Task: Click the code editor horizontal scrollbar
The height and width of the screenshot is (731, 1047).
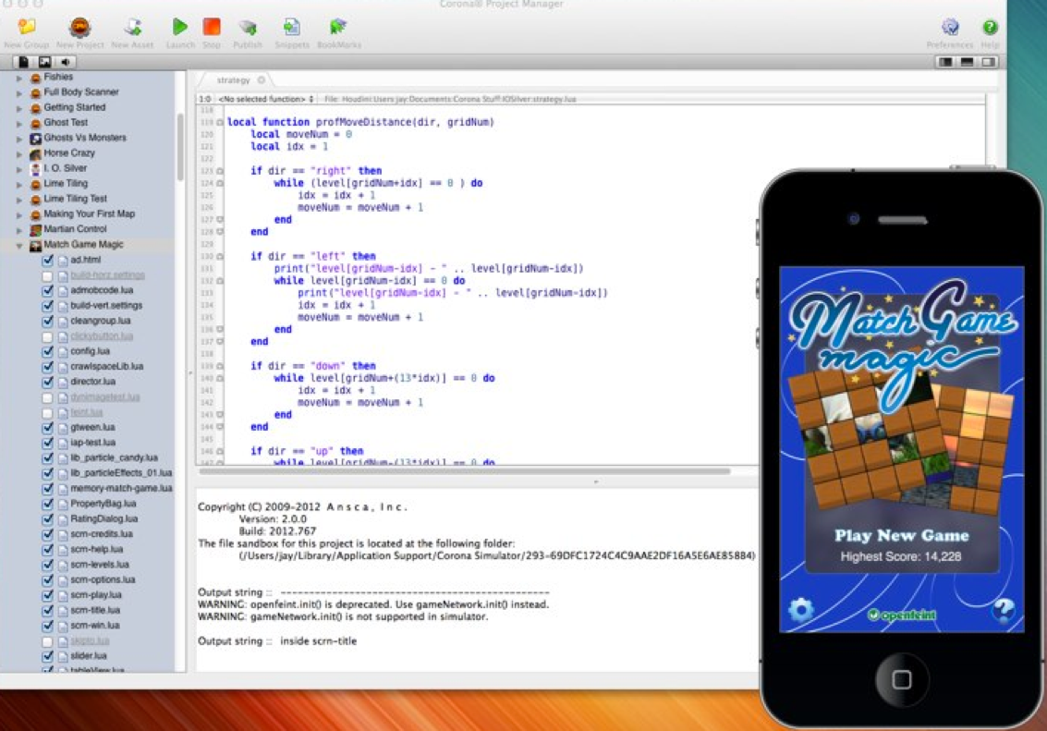Action: pos(465,471)
